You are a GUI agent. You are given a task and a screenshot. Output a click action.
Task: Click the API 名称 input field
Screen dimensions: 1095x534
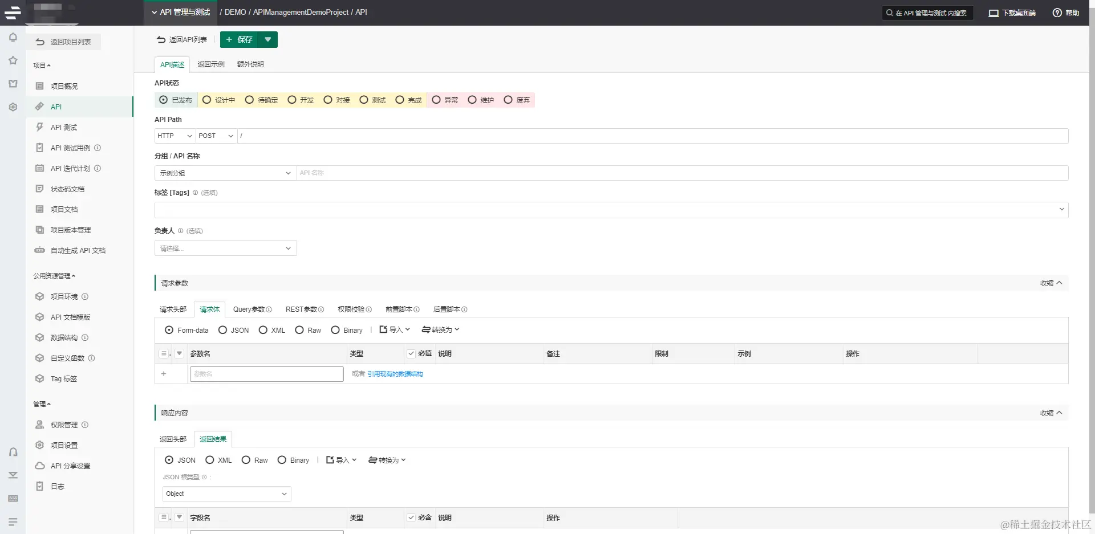coord(682,173)
